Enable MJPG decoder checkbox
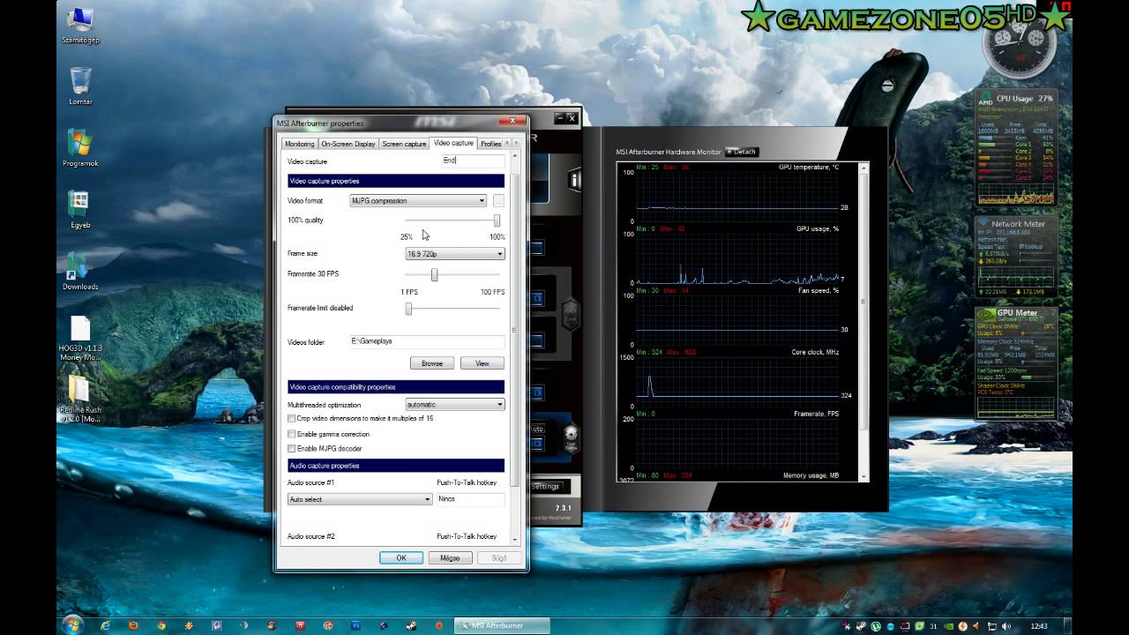Screen dimensions: 1129x635 coord(292,449)
